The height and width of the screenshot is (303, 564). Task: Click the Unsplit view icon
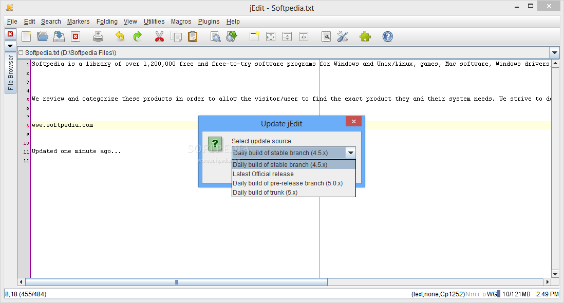(271, 36)
